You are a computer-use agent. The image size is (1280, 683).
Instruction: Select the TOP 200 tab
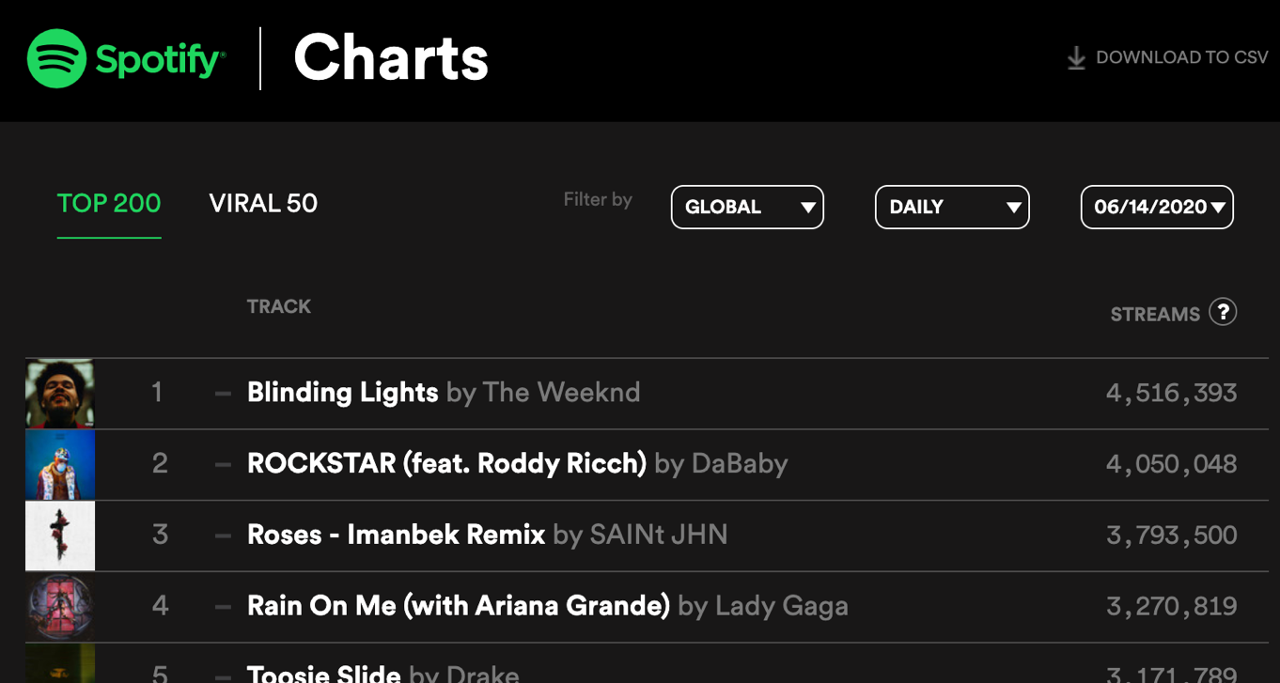(109, 204)
